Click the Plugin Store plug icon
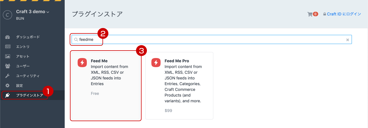Screen dimensions: 368x128 (8, 95)
